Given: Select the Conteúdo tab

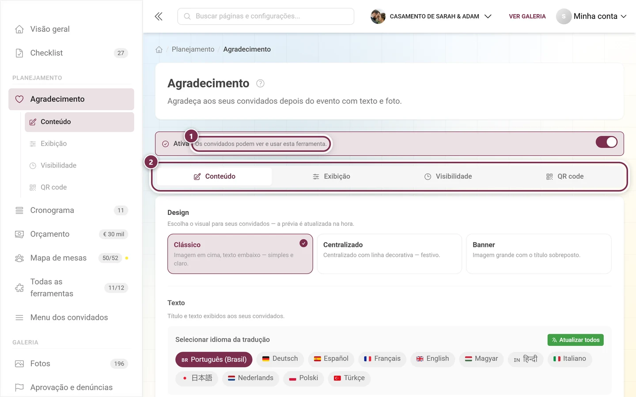Looking at the screenshot, I should click(x=215, y=176).
